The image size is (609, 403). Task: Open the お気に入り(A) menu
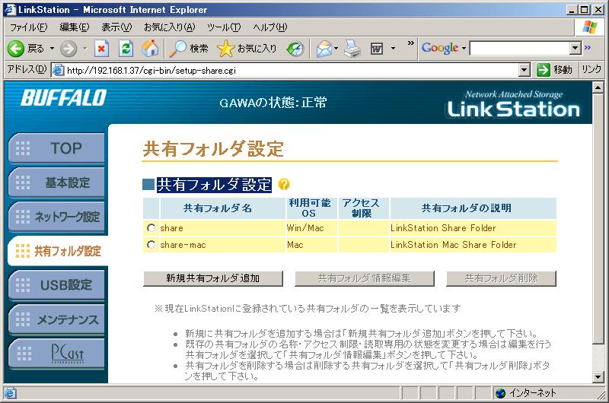[169, 27]
